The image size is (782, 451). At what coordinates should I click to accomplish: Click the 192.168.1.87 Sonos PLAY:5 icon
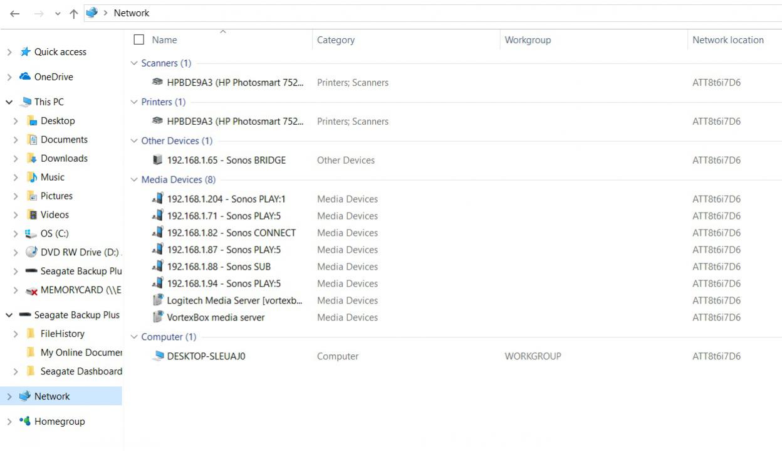158,250
